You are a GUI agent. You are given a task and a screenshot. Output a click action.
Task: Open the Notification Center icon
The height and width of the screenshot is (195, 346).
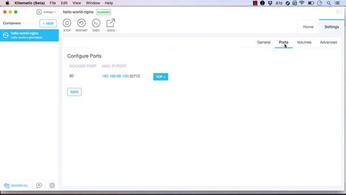(337, 3)
